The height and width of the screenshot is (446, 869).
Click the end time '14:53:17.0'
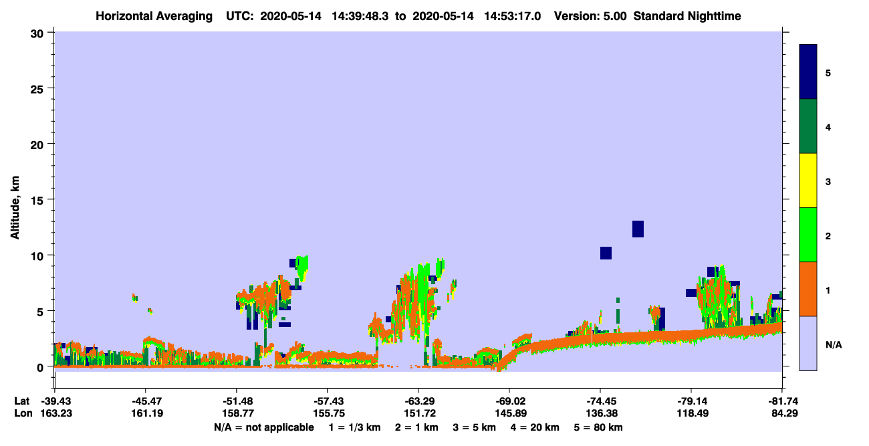tap(513, 16)
